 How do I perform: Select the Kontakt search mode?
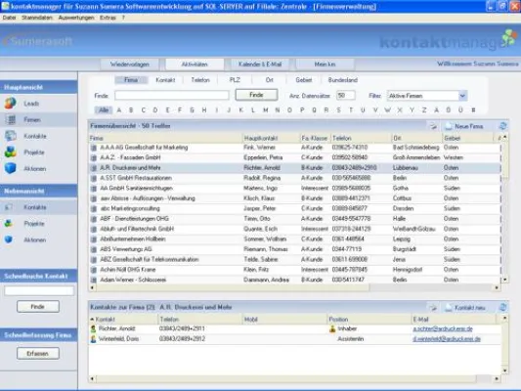pos(165,80)
